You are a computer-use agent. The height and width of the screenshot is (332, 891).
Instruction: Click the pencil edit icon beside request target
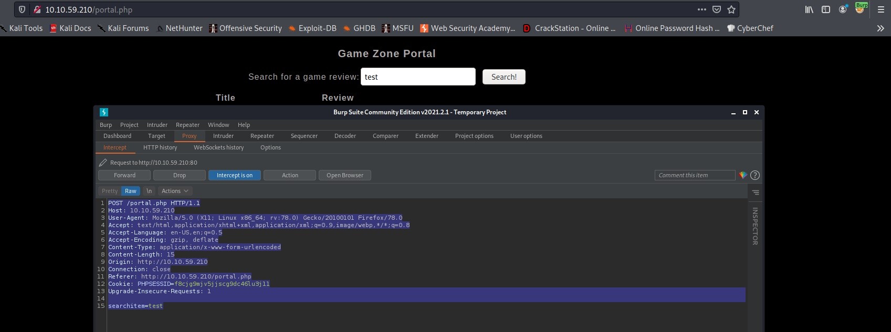click(x=103, y=163)
